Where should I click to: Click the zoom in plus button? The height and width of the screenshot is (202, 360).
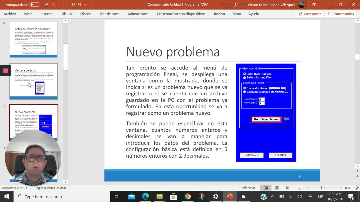coord(341,188)
